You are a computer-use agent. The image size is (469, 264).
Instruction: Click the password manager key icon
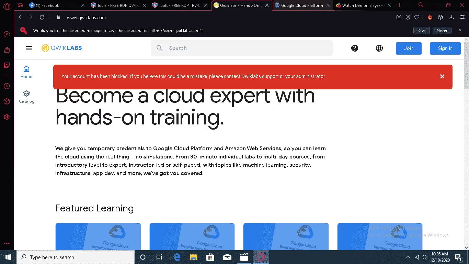coord(23,31)
